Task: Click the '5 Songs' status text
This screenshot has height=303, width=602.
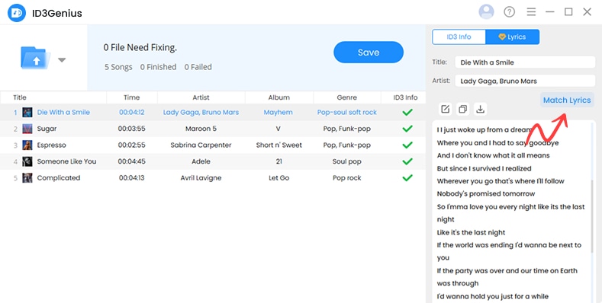Action: pyautogui.click(x=118, y=67)
